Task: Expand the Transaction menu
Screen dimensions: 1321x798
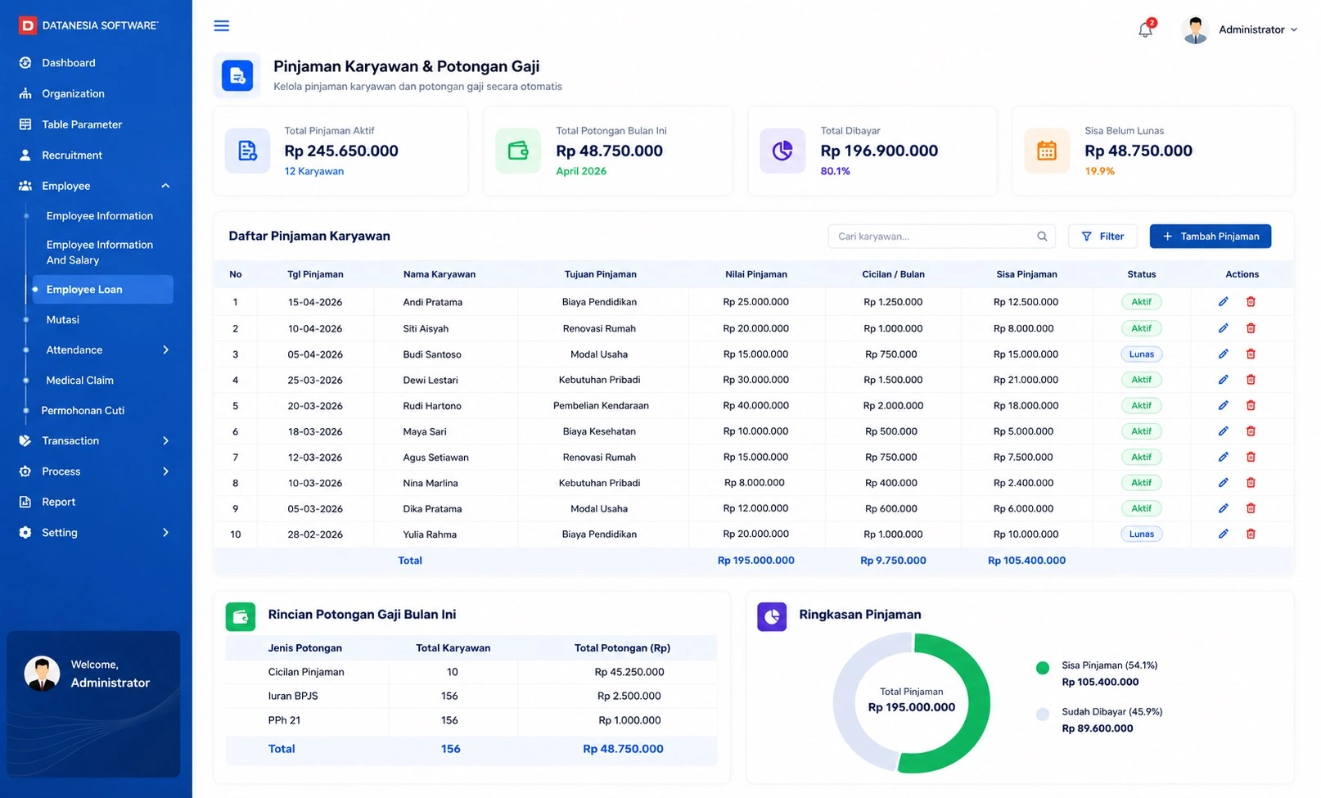Action: 165,441
